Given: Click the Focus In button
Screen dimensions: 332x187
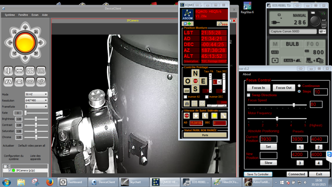Looking at the screenshot, I should pos(258,88).
